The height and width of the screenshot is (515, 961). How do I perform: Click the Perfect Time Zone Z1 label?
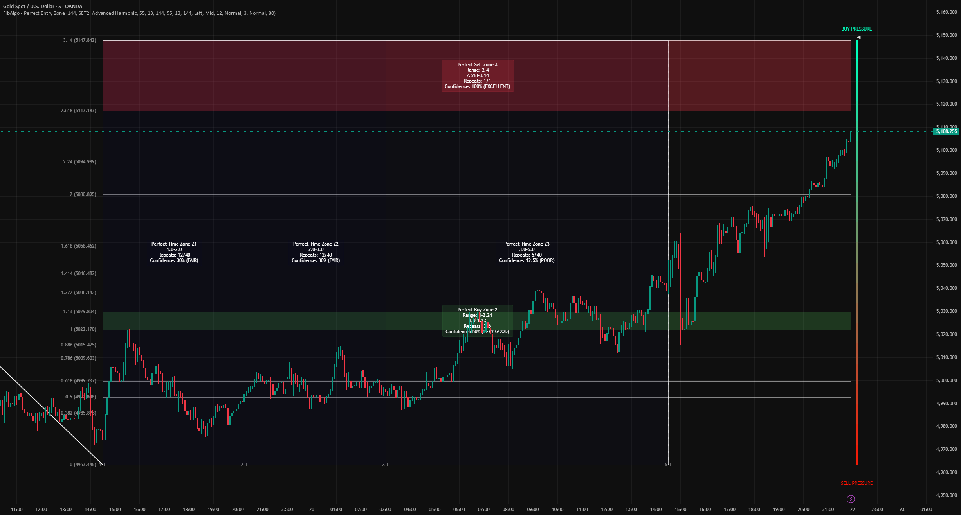[174, 252]
